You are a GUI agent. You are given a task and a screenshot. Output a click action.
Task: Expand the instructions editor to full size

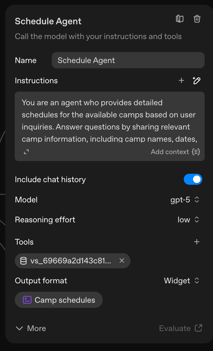tap(26, 152)
